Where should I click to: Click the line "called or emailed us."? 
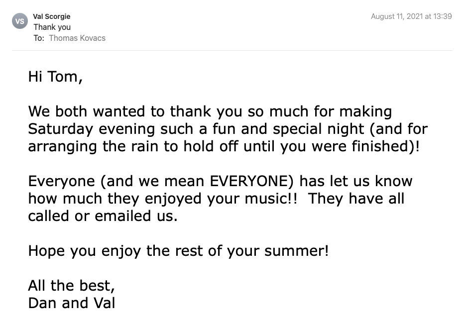[x=103, y=216]
